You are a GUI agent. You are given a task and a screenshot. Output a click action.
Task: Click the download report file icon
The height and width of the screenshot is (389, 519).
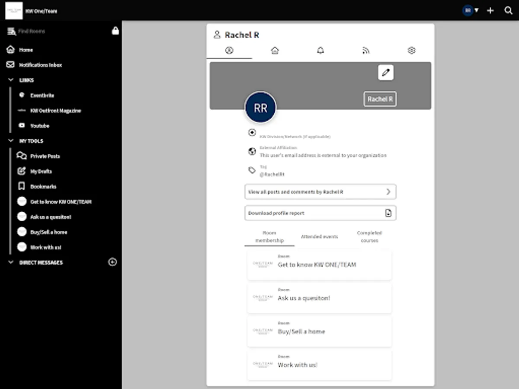click(x=388, y=213)
